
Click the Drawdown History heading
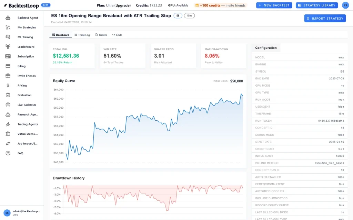69,178
